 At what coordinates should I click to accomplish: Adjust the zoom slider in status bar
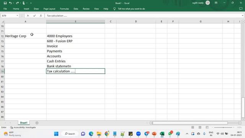pos(223,127)
